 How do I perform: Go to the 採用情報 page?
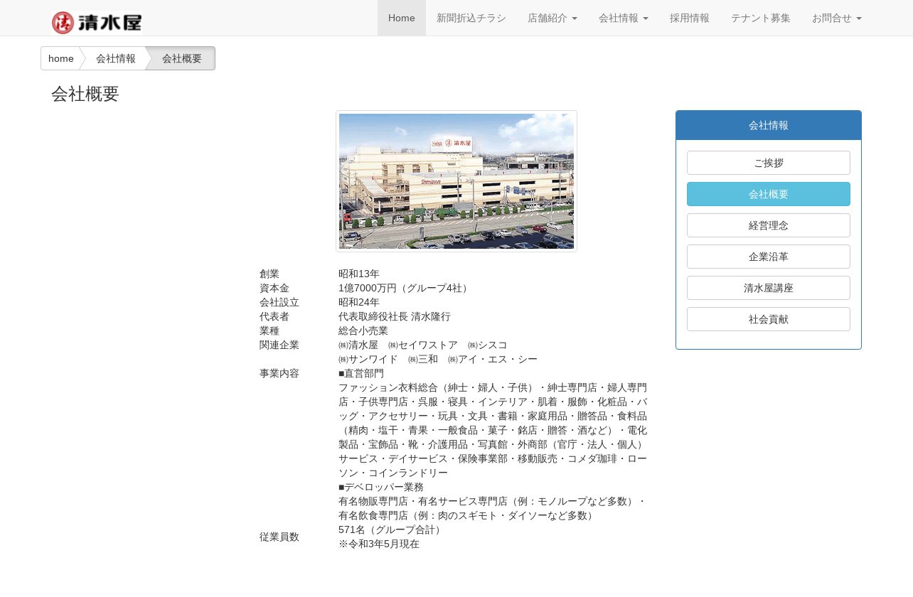[690, 18]
